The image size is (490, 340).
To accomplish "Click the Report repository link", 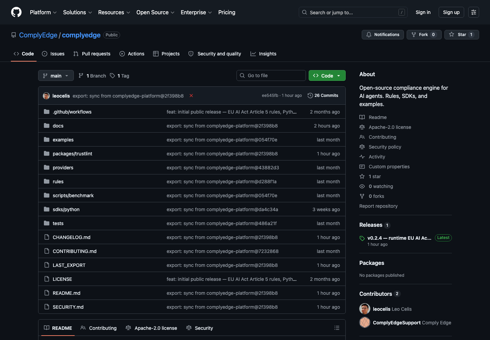I will coord(378,206).
